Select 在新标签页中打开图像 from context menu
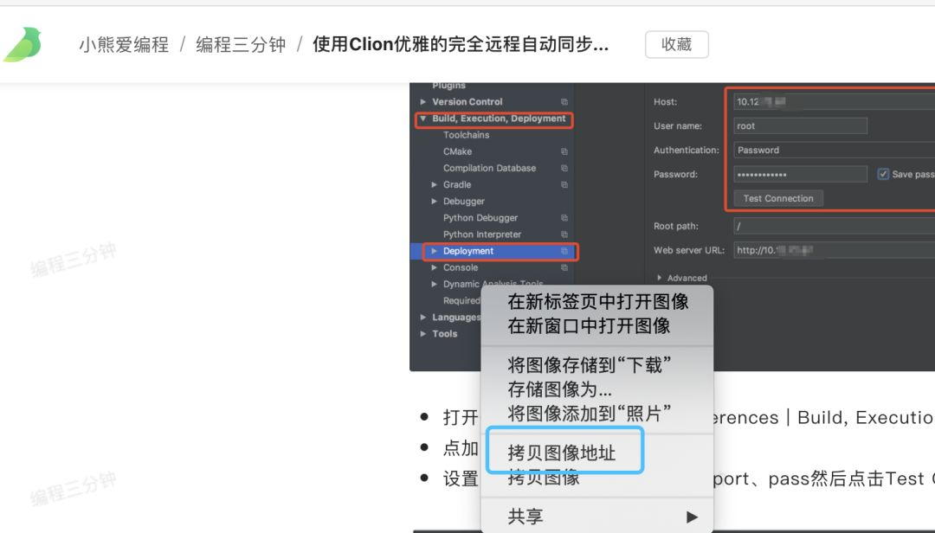The height and width of the screenshot is (533, 935). tap(598, 302)
